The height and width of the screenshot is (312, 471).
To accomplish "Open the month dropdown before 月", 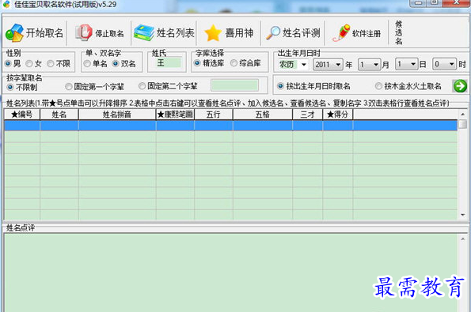I will pyautogui.click(x=370, y=65).
